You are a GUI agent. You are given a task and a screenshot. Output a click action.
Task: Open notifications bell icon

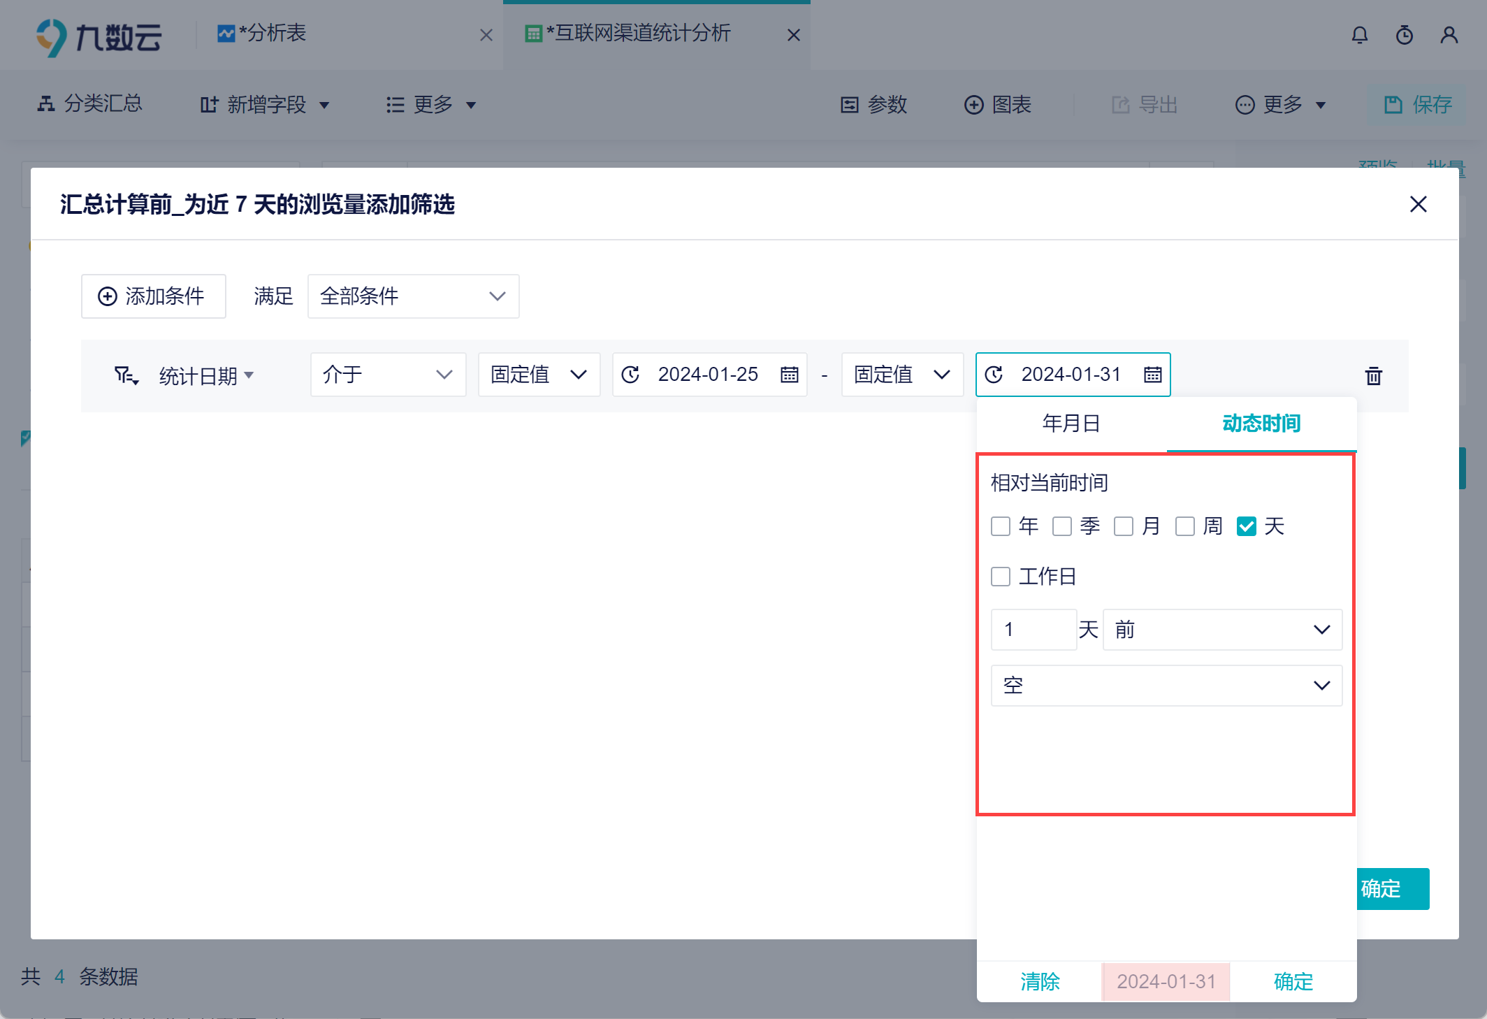pyautogui.click(x=1359, y=35)
